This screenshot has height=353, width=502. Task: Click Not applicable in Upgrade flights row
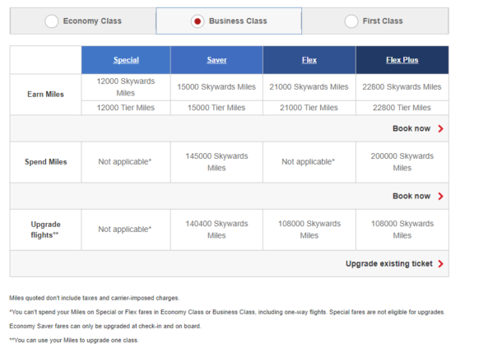125,230
